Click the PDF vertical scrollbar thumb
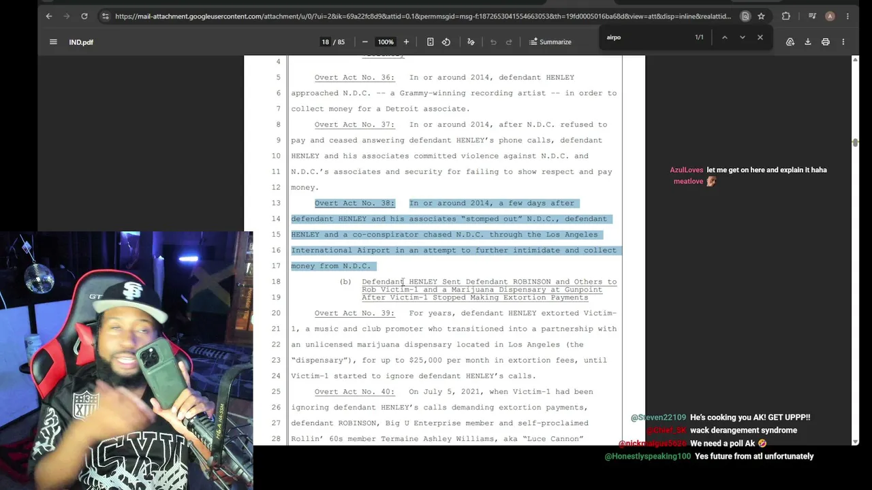The height and width of the screenshot is (490, 872). (x=855, y=142)
